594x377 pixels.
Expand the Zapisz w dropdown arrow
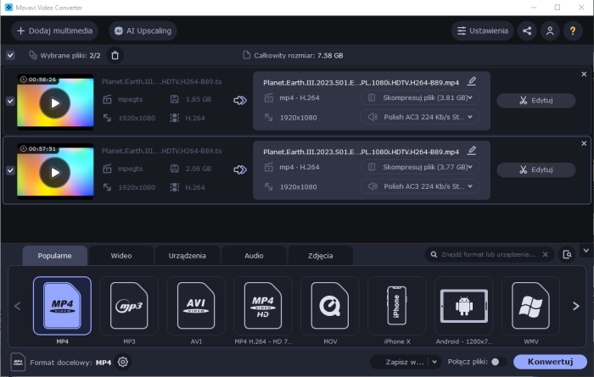(434, 362)
